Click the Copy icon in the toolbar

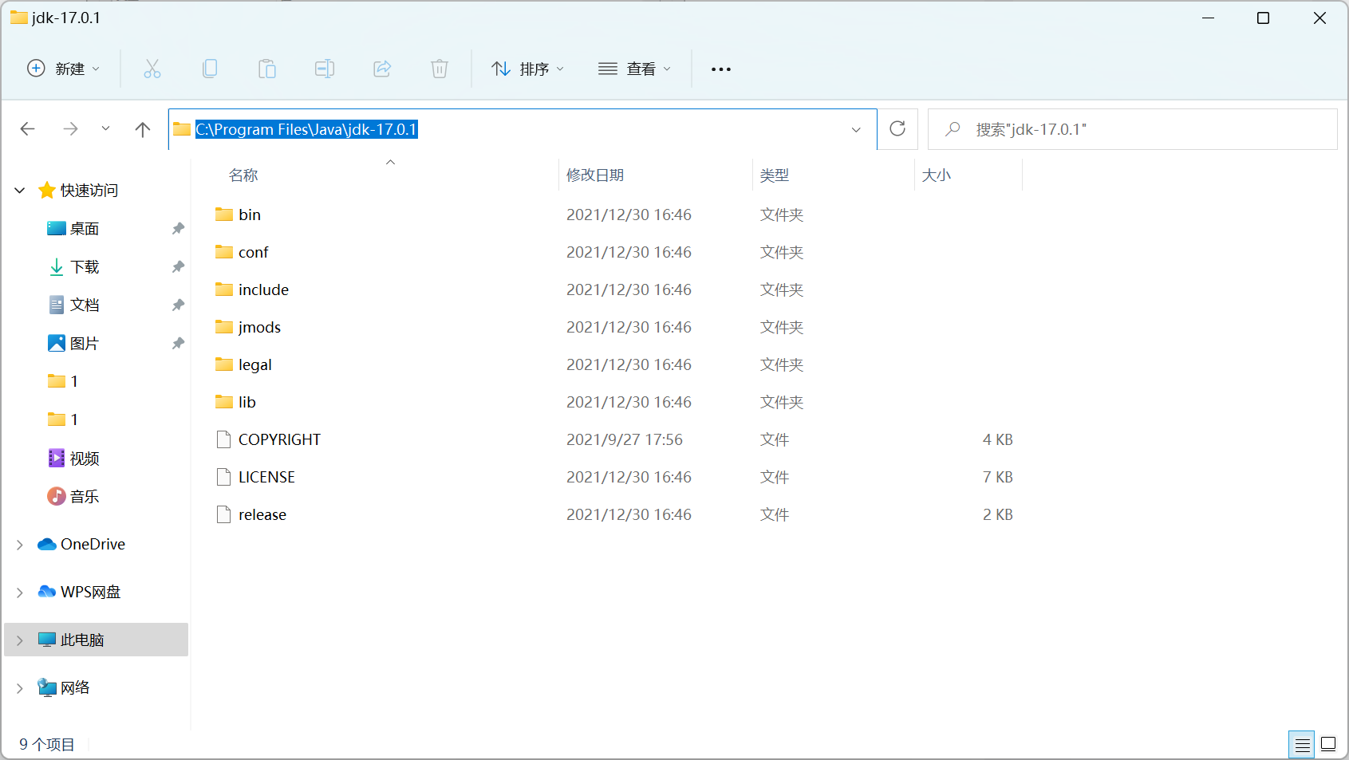coord(210,69)
